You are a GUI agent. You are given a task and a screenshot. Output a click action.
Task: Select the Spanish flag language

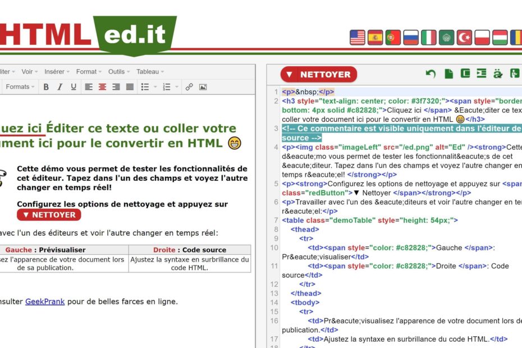tap(375, 37)
